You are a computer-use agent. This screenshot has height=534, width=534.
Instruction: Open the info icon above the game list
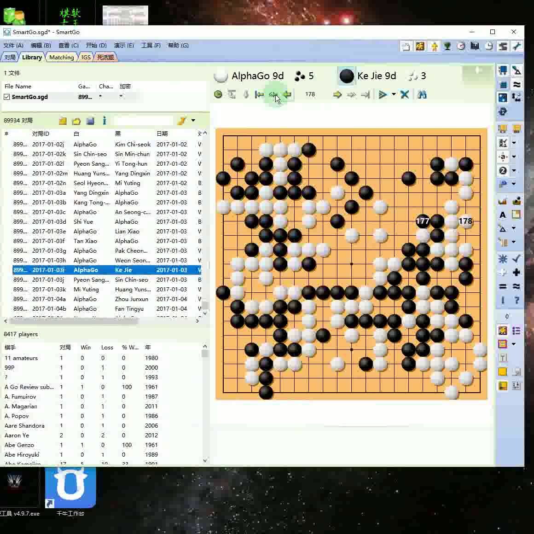click(x=104, y=120)
